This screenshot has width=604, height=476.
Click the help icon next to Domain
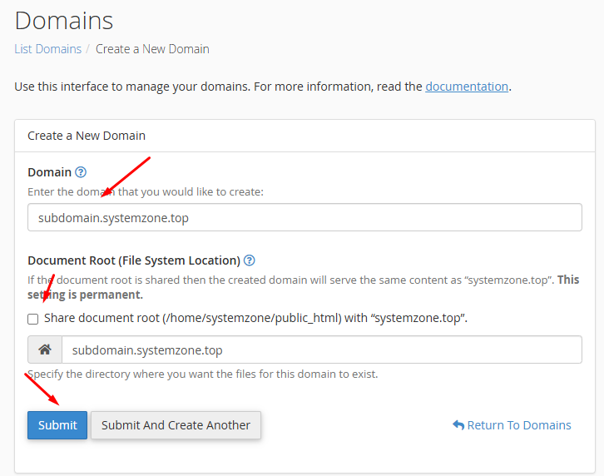(x=81, y=172)
